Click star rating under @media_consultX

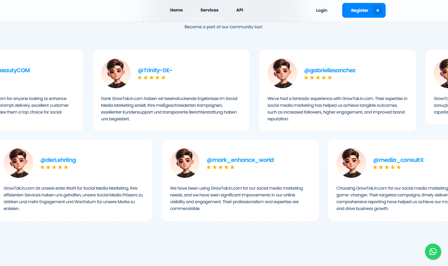click(x=387, y=167)
